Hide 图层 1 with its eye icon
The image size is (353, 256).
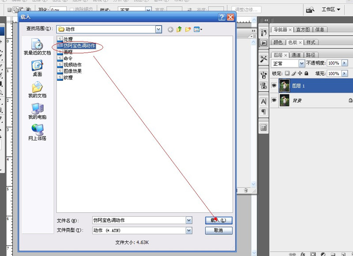[274, 86]
